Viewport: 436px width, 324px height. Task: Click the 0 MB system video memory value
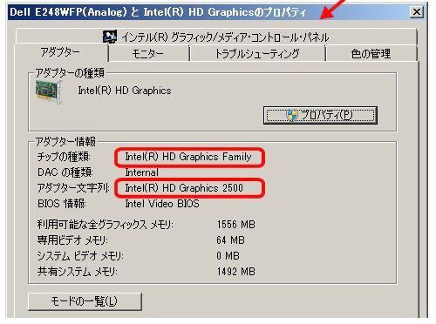click(228, 256)
